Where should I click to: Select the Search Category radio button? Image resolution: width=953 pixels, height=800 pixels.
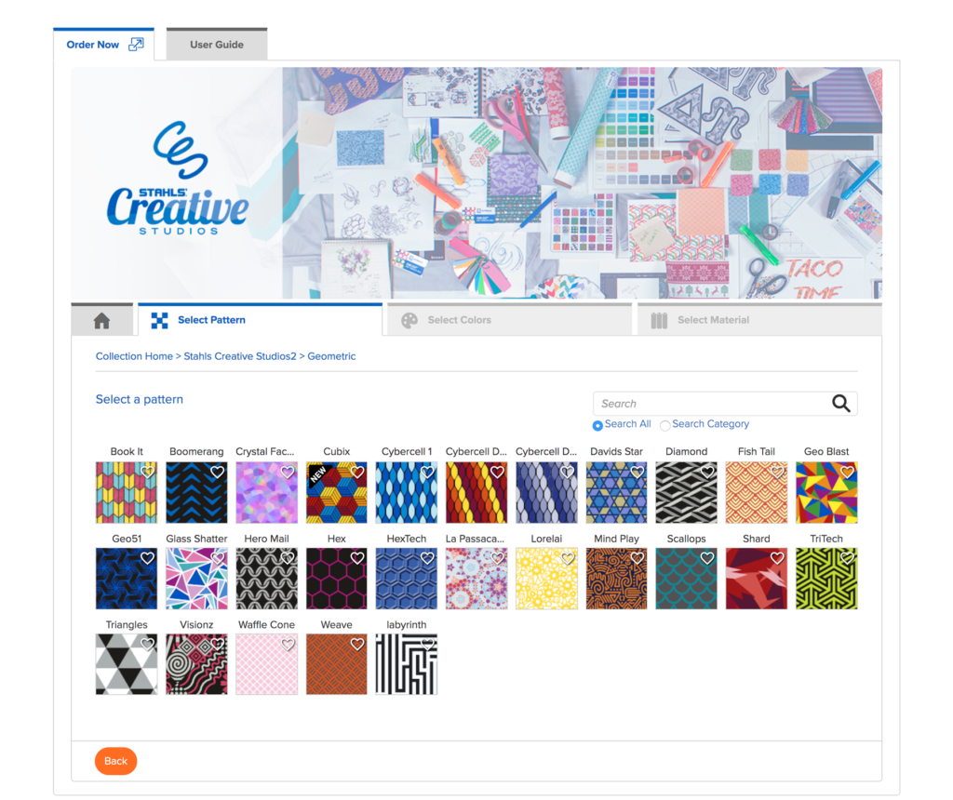[x=664, y=425]
